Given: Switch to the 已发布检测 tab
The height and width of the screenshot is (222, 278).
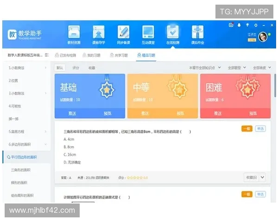Looking at the screenshot, I should (65, 55).
